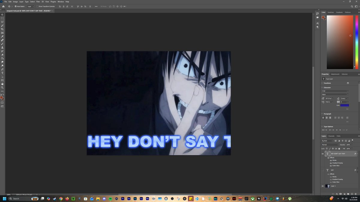Screen dimensions: 360x202
Task: Click the fx button at Layers panel bottom
Action: 337,194
